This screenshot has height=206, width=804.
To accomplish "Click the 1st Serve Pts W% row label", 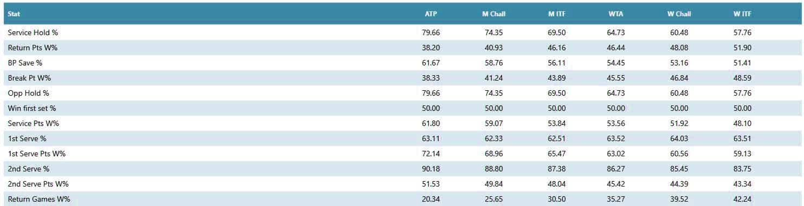I will coord(36,154).
